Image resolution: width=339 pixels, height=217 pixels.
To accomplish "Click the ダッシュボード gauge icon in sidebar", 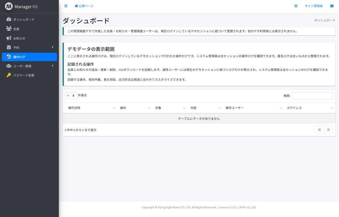I will click(9, 19).
